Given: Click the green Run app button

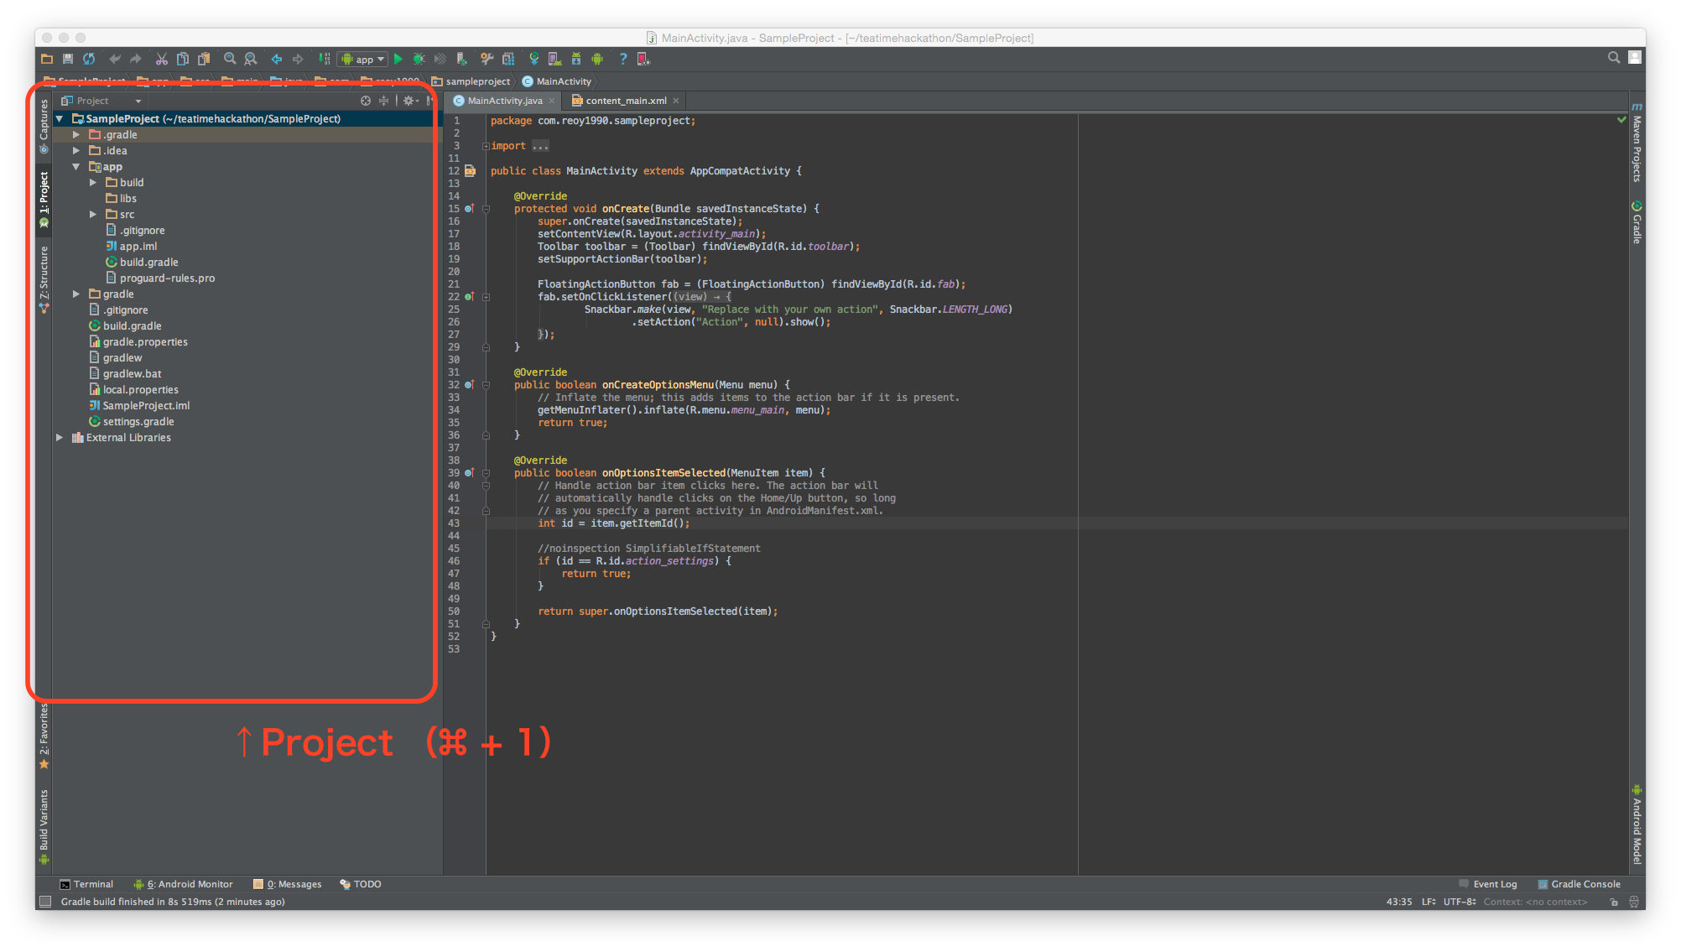Looking at the screenshot, I should (x=398, y=59).
